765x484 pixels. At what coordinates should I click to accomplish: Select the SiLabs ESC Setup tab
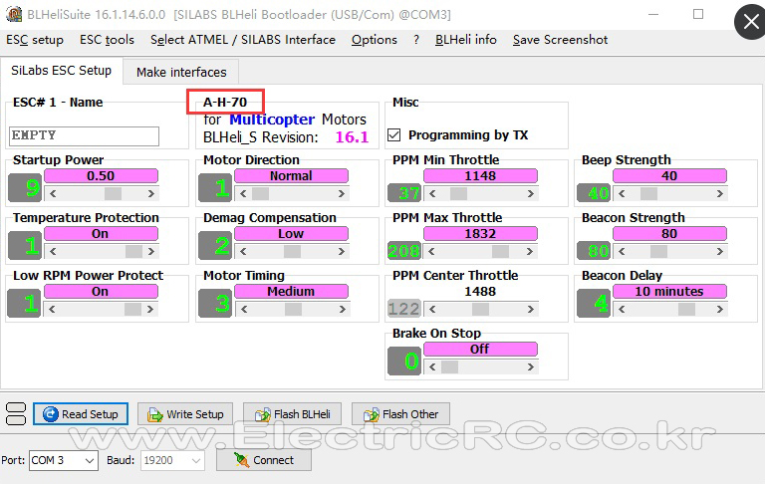[61, 71]
